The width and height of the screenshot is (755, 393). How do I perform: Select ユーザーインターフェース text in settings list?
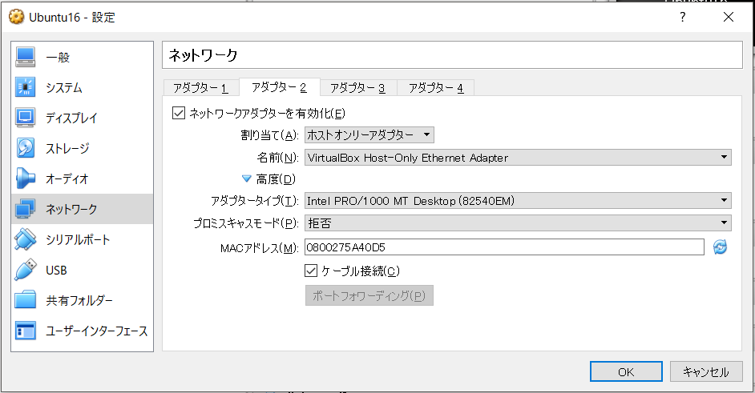coord(97,331)
